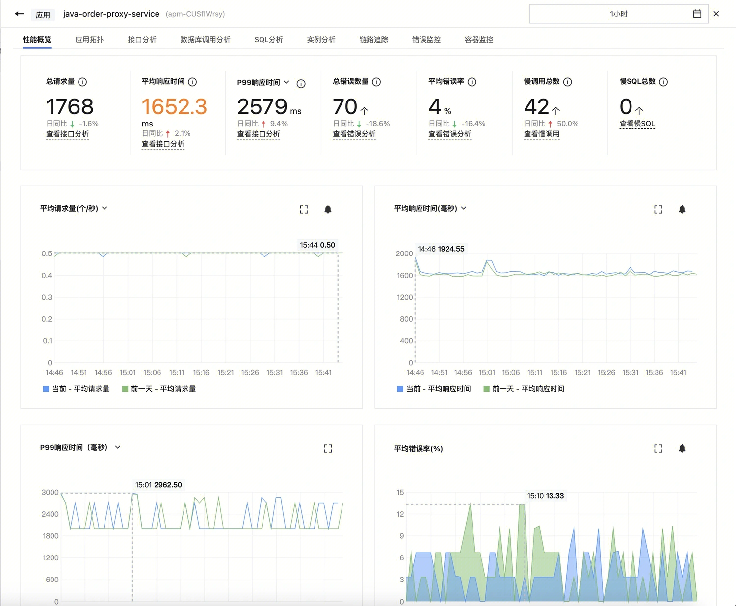Viewport: 736px width, 606px height.
Task: Click the 1小时 time range field
Action: (619, 14)
